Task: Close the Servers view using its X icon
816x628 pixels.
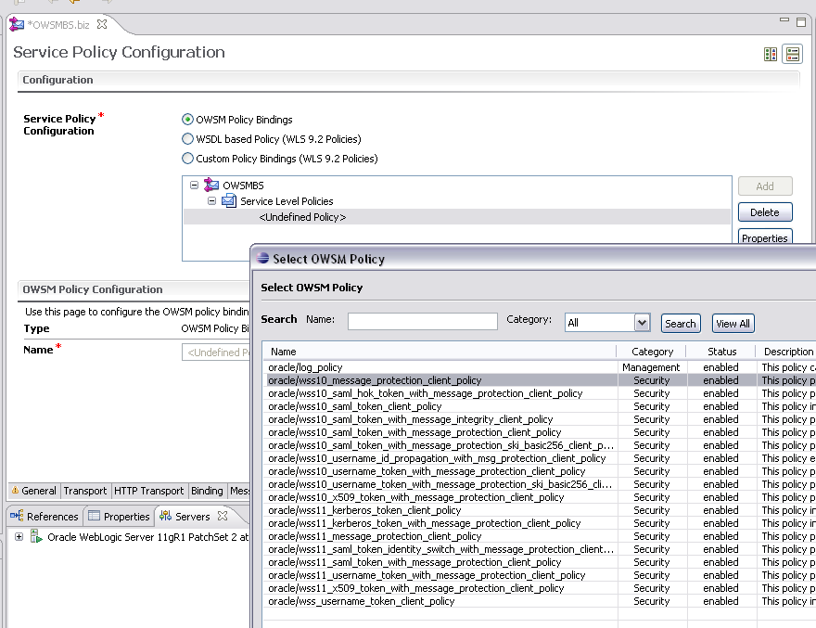Action: [223, 516]
